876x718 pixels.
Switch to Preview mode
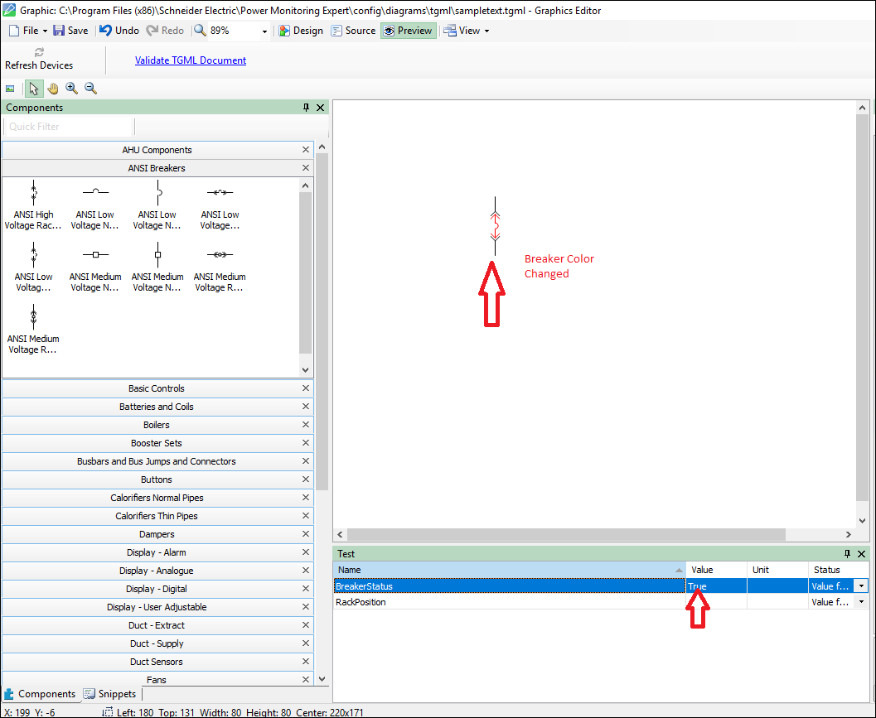(x=408, y=31)
